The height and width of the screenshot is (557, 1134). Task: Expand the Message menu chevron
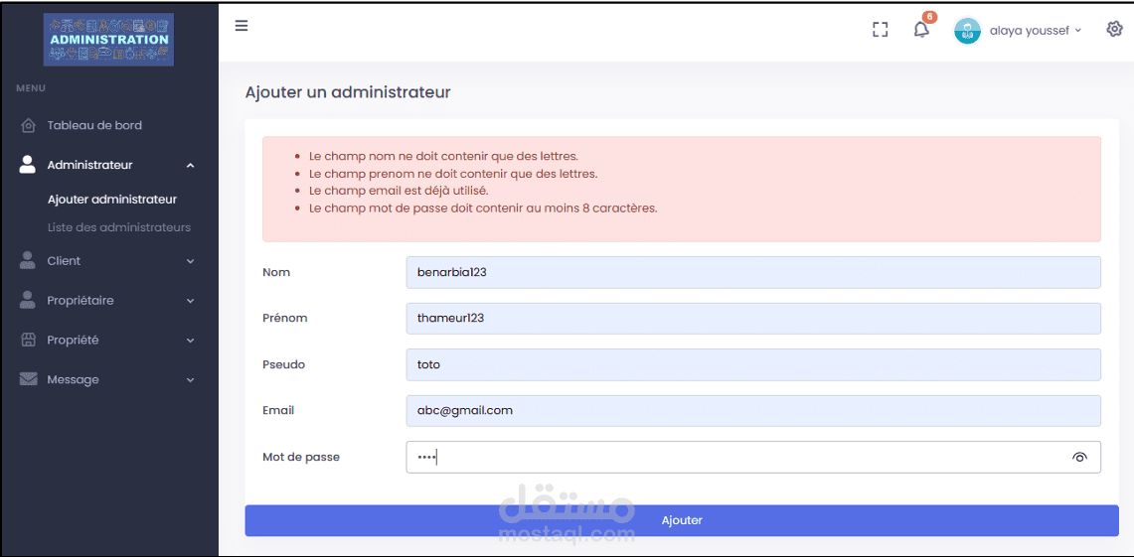pyautogui.click(x=190, y=380)
